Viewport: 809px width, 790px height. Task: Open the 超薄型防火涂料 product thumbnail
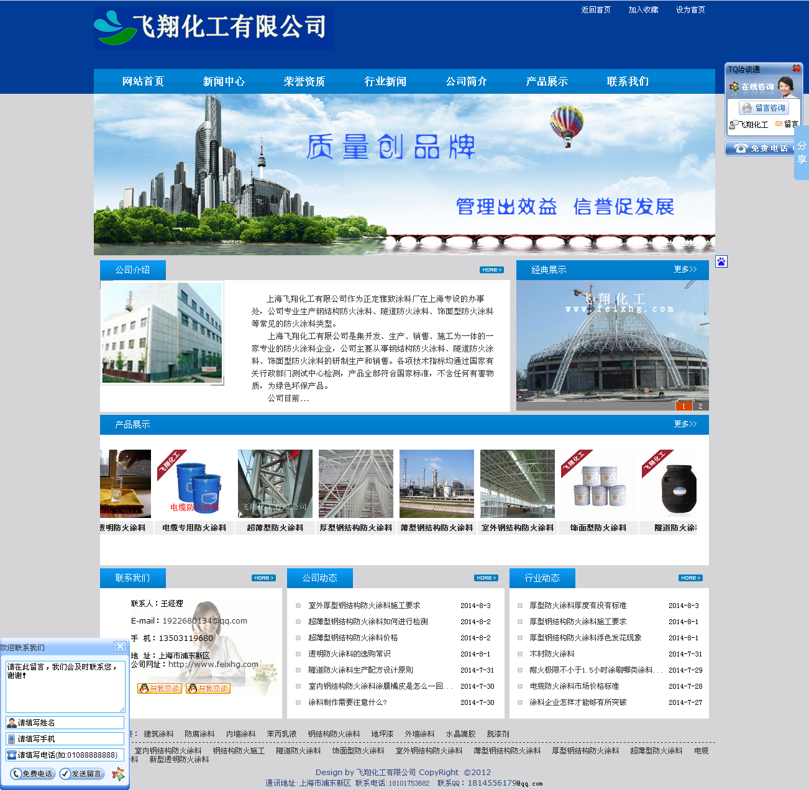point(275,484)
